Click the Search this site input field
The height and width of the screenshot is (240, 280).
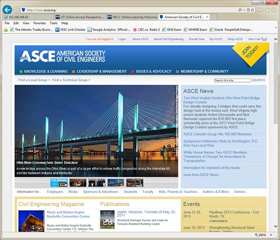coord(232,80)
